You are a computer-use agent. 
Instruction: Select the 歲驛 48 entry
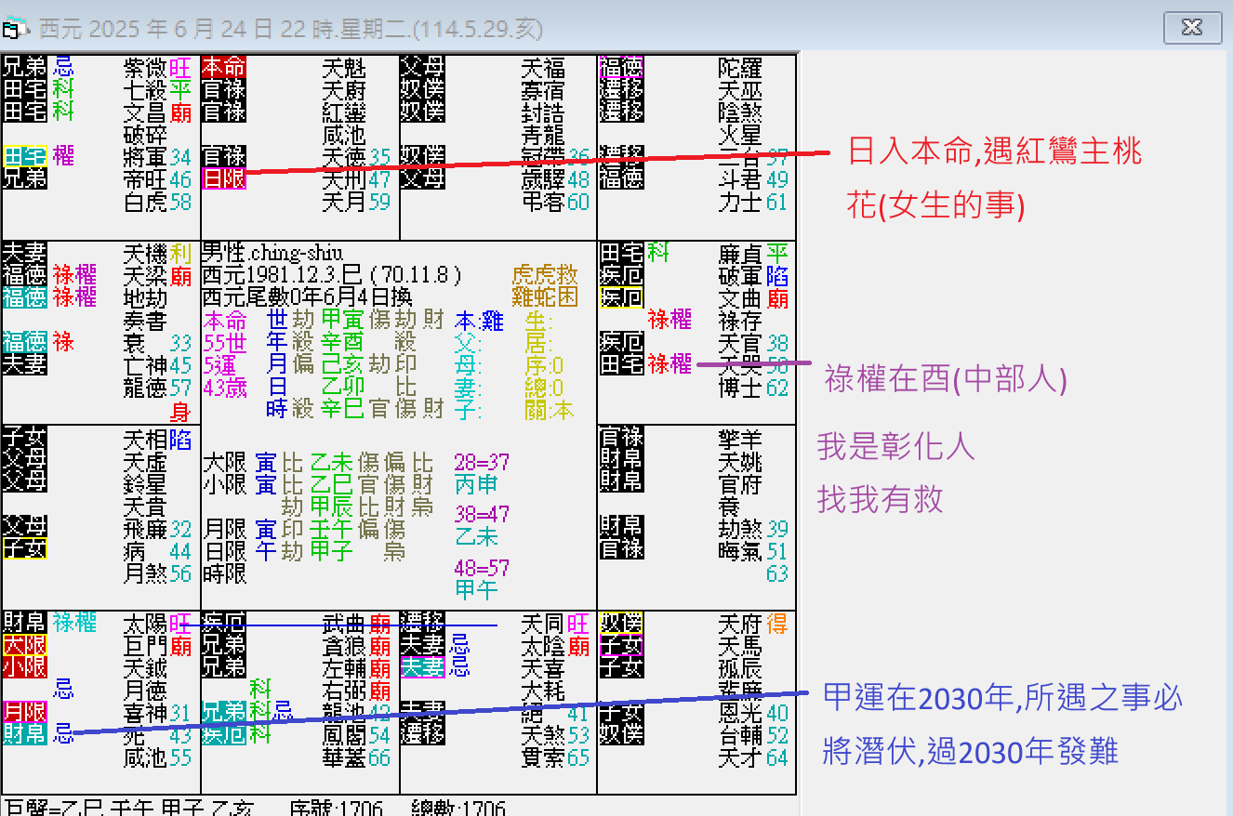tap(555, 178)
